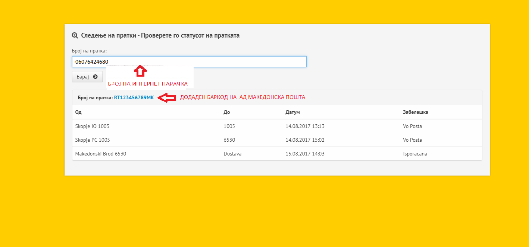
Task: Click the red left-pointing arrow annotation
Action: pyautogui.click(x=167, y=97)
